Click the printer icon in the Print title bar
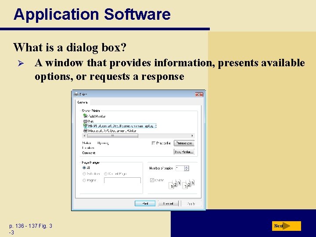 click(76, 94)
